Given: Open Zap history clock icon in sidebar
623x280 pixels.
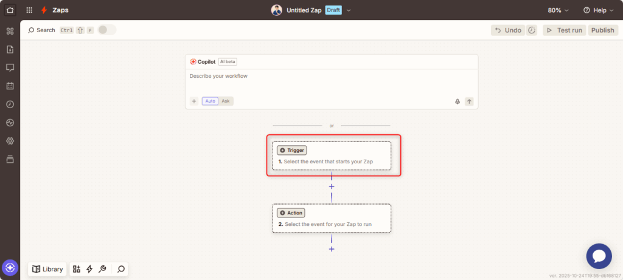Looking at the screenshot, I should pos(10,104).
